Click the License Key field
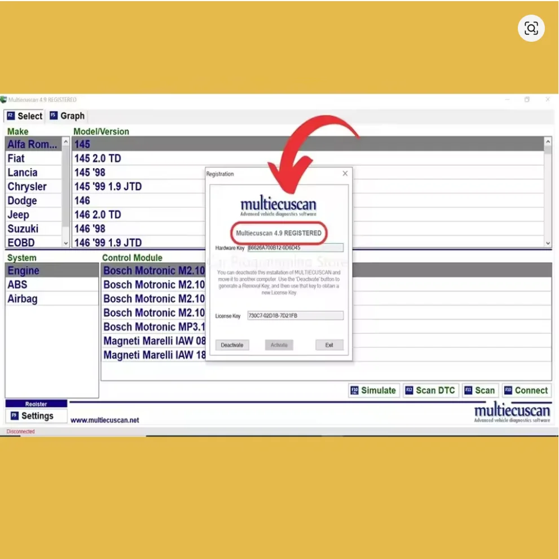 tap(295, 315)
